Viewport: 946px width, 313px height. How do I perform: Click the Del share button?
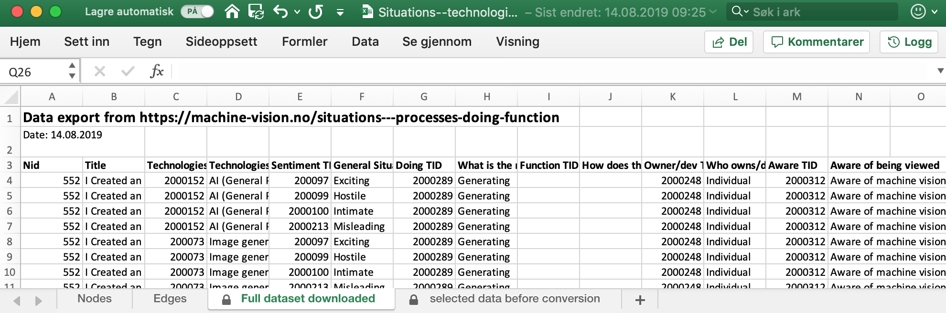click(x=729, y=42)
